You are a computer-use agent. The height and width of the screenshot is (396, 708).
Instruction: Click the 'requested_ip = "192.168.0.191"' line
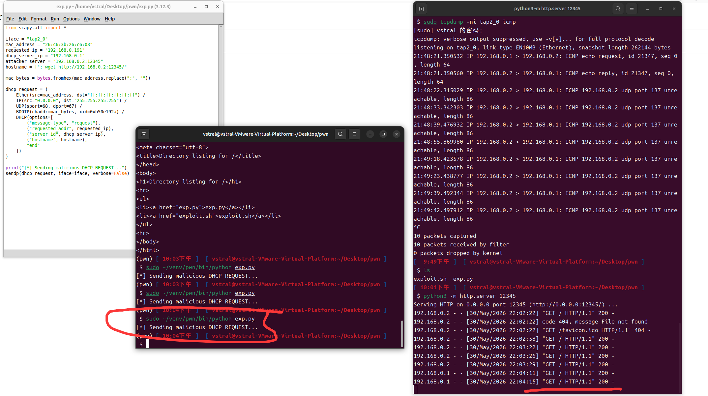click(x=45, y=50)
